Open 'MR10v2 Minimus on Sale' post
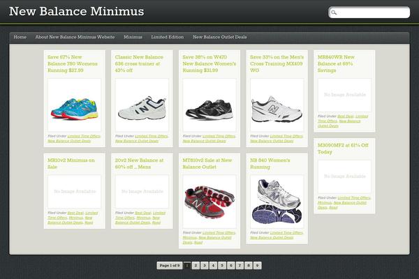 click(x=71, y=164)
